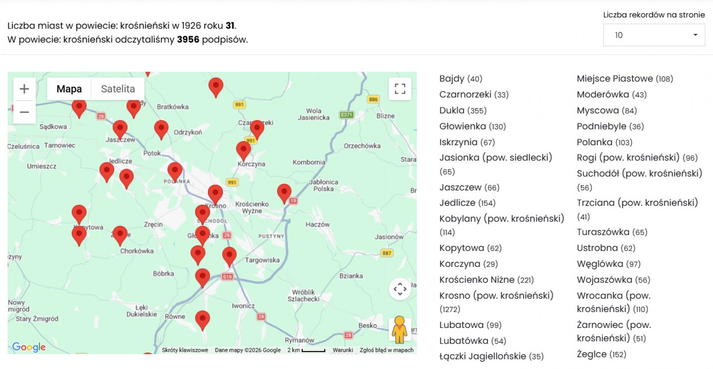Open Krosno (pow. krośnieński) link
713x369 pixels.
[x=496, y=295]
